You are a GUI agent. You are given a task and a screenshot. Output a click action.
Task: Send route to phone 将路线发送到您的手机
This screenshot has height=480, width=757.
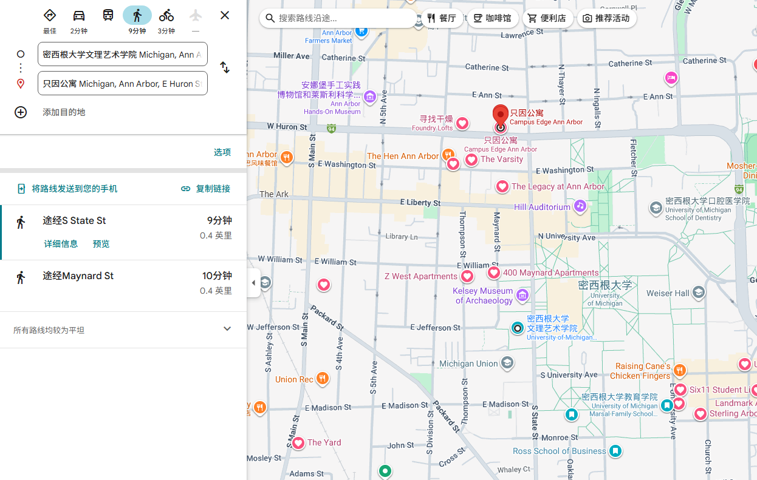[67, 189]
